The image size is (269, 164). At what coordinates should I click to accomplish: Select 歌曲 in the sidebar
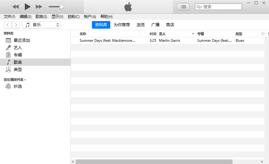click(35, 62)
